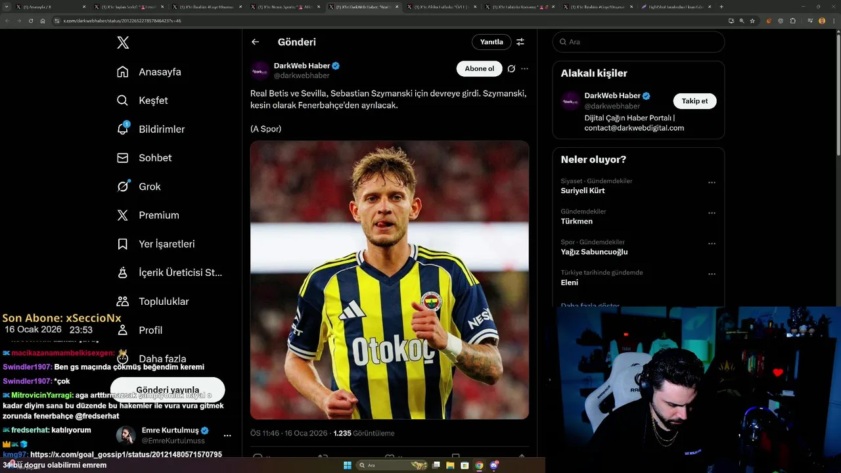The height and width of the screenshot is (473, 841).
Task: Open @darkwebhaber handle in Alakalı kişiler
Action: (x=612, y=106)
